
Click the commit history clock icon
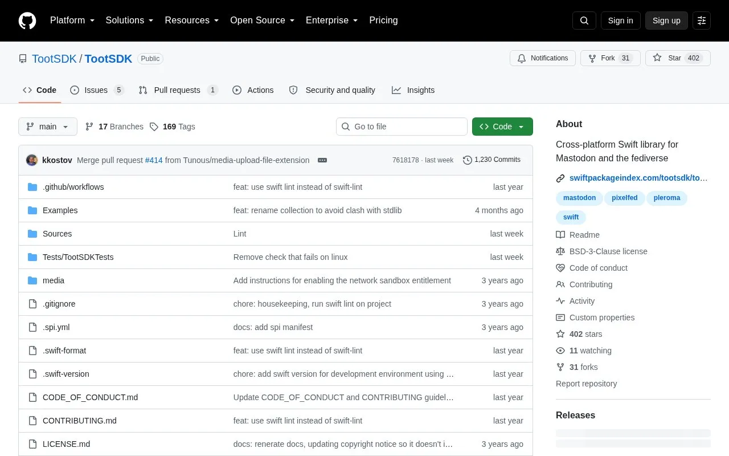468,160
